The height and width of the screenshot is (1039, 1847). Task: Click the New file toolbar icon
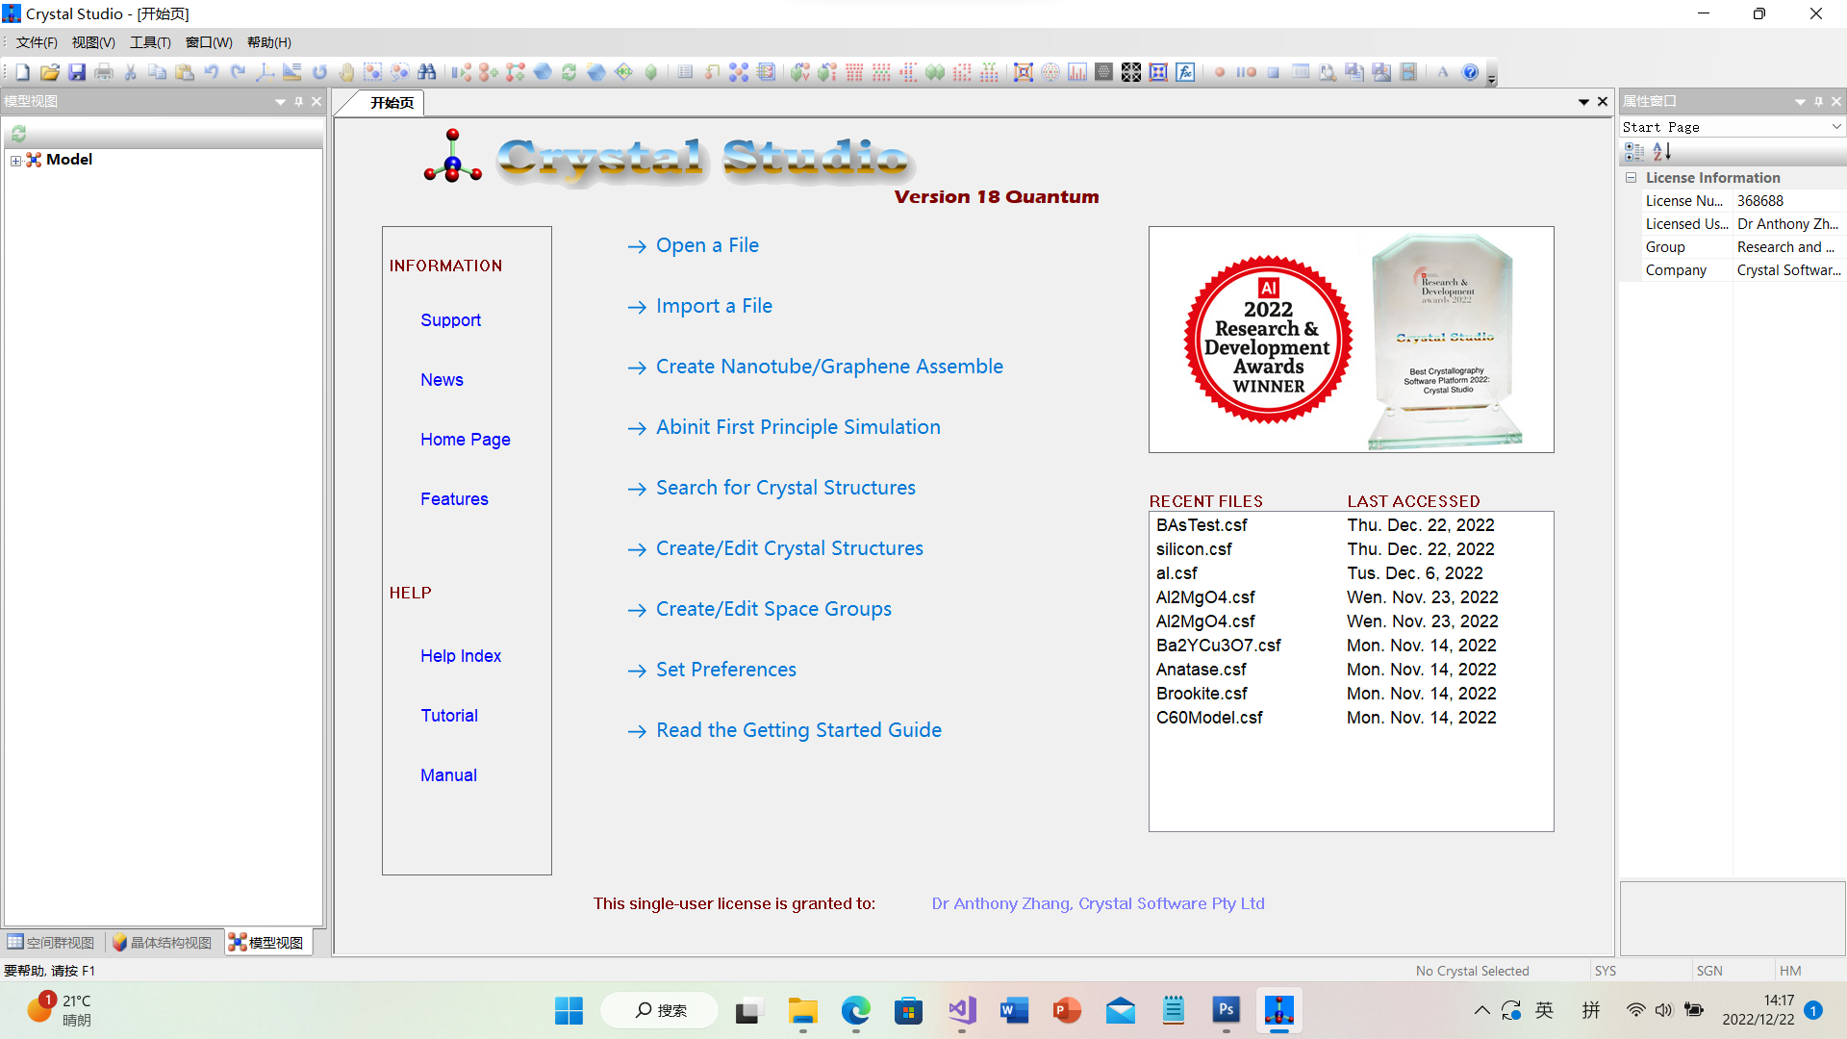[x=23, y=72]
